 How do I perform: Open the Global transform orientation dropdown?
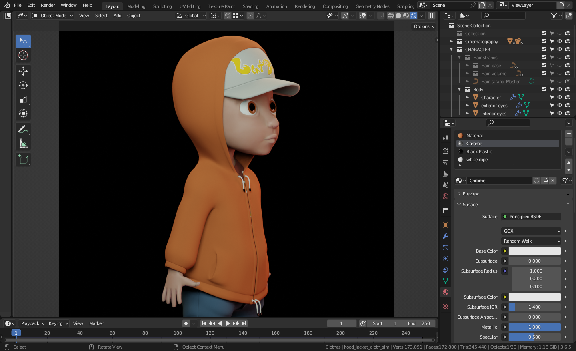coord(191,16)
